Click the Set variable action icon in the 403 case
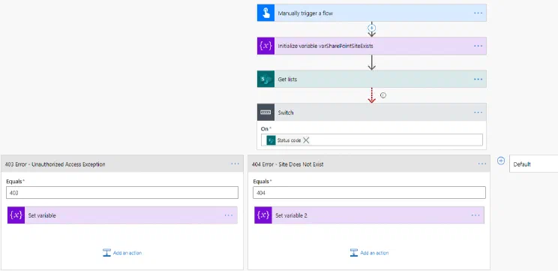This screenshot has width=558, height=271. [16, 215]
